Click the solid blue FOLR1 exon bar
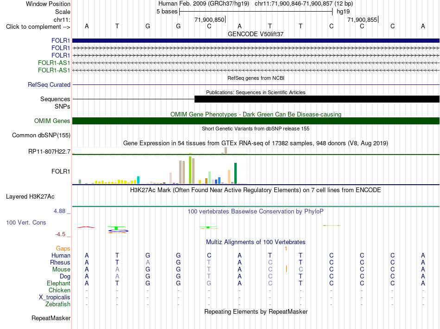 (256, 40)
